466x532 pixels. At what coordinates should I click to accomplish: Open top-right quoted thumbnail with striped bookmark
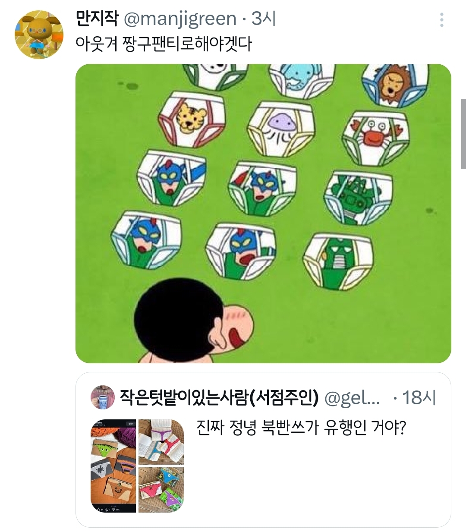161,442
